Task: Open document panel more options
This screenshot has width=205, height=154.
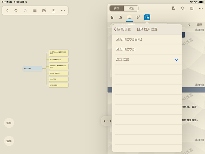Action: pos(201,9)
